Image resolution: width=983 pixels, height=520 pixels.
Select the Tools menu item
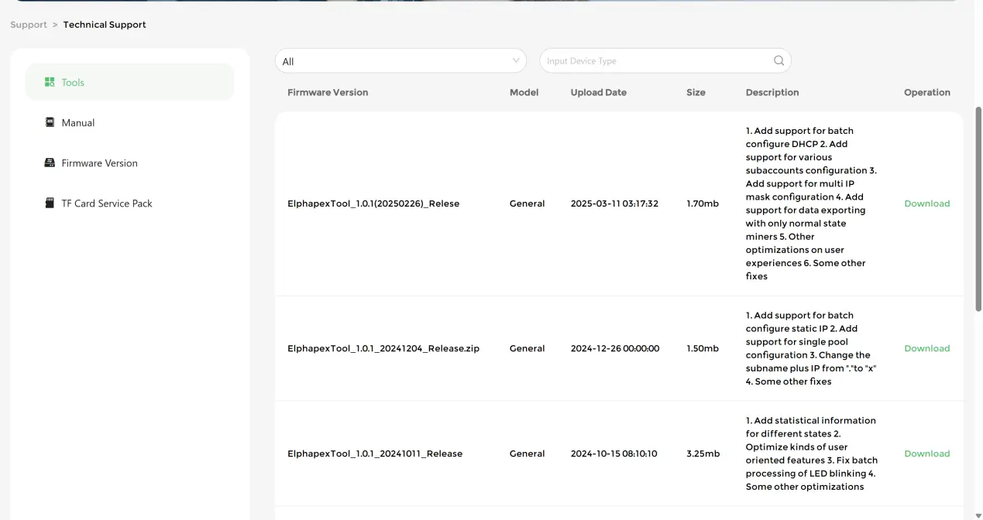tap(73, 83)
